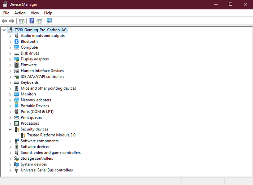Click Scan for hardware changes monitor icon
Image resolution: width=253 pixels, height=185 pixels.
(x=49, y=21)
